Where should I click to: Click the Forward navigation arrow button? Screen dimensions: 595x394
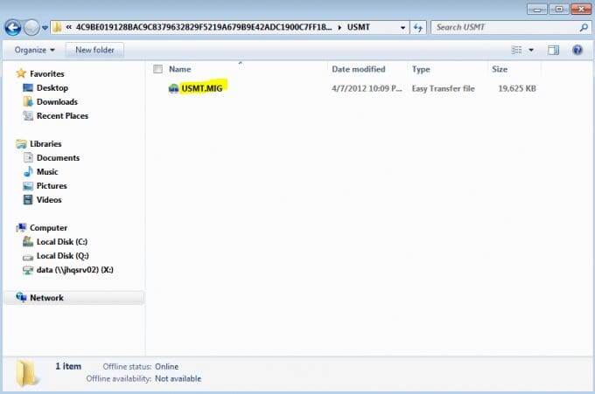[x=31, y=28]
